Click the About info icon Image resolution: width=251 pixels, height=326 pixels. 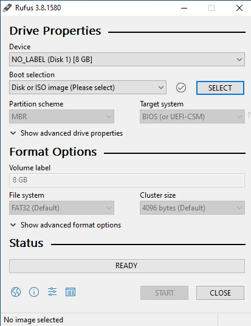click(x=34, y=292)
